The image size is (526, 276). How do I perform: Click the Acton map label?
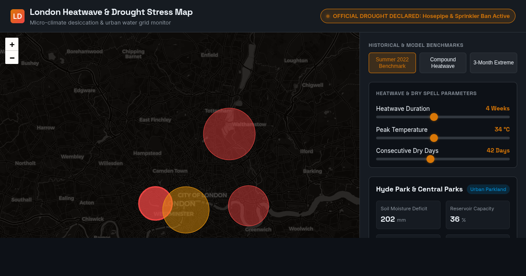click(x=87, y=202)
